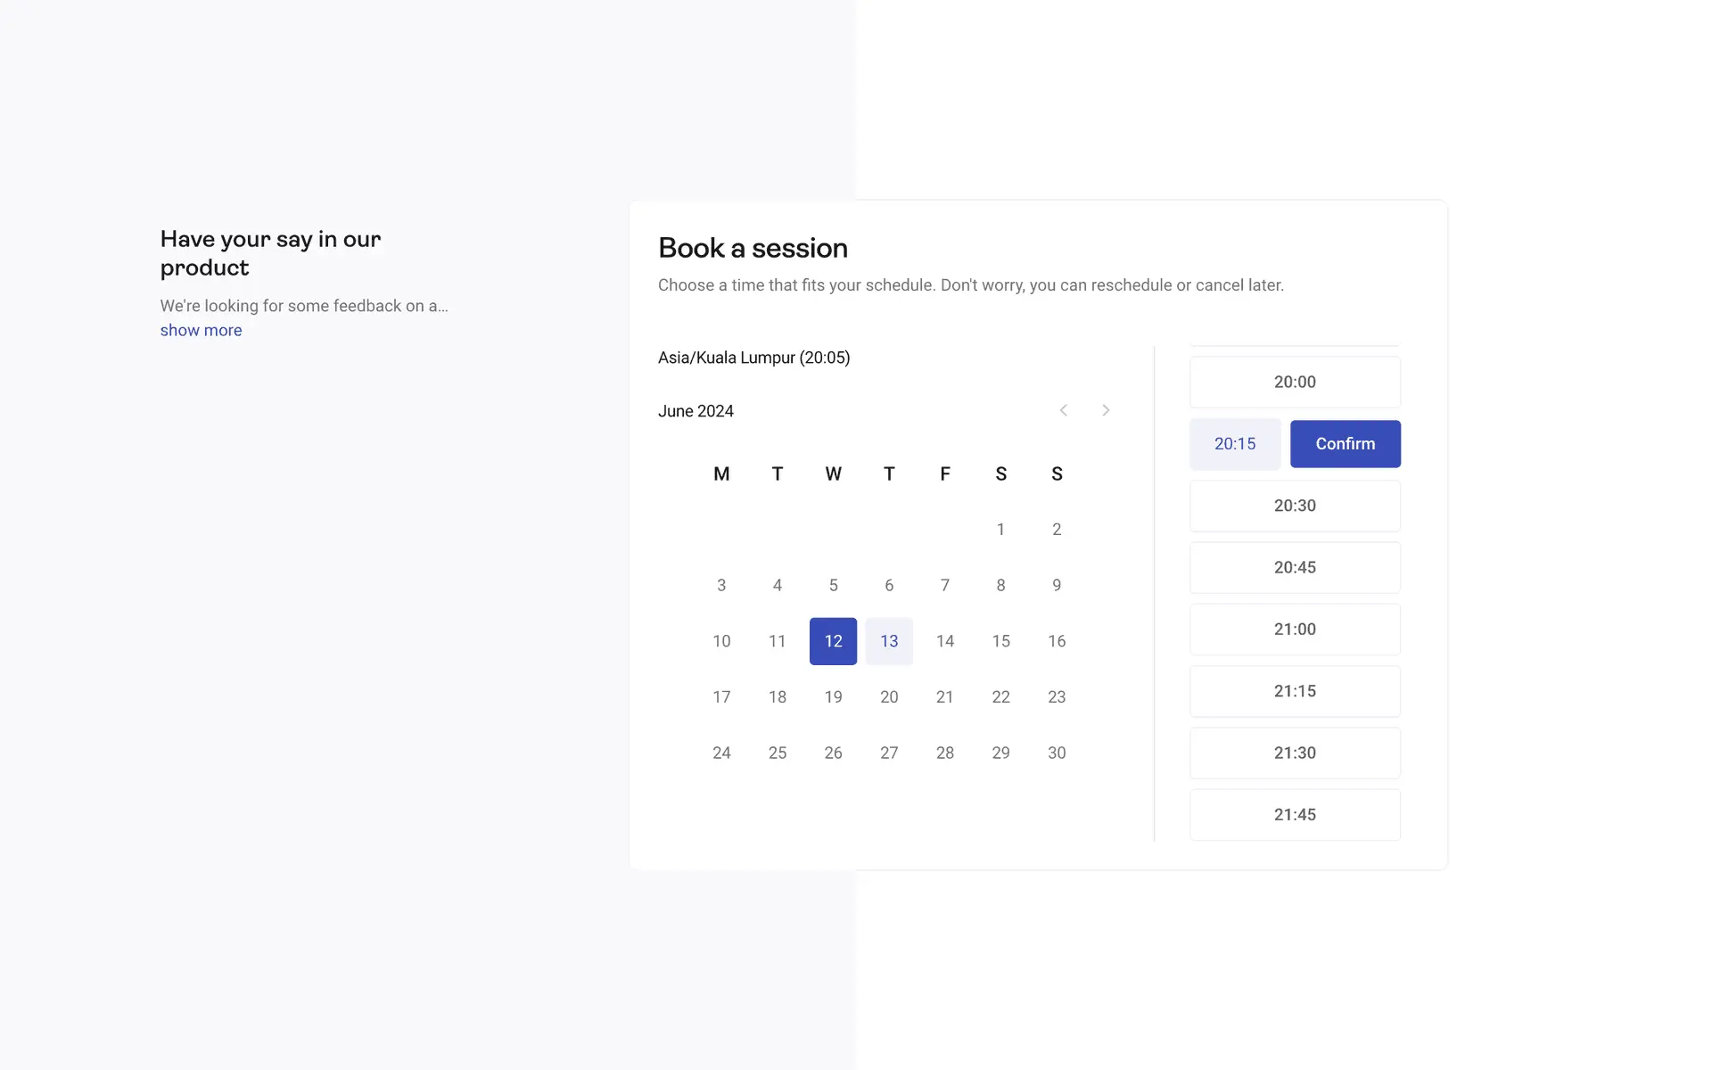Select the 20:15 time slot
This screenshot has width=1712, height=1070.
pyautogui.click(x=1235, y=444)
